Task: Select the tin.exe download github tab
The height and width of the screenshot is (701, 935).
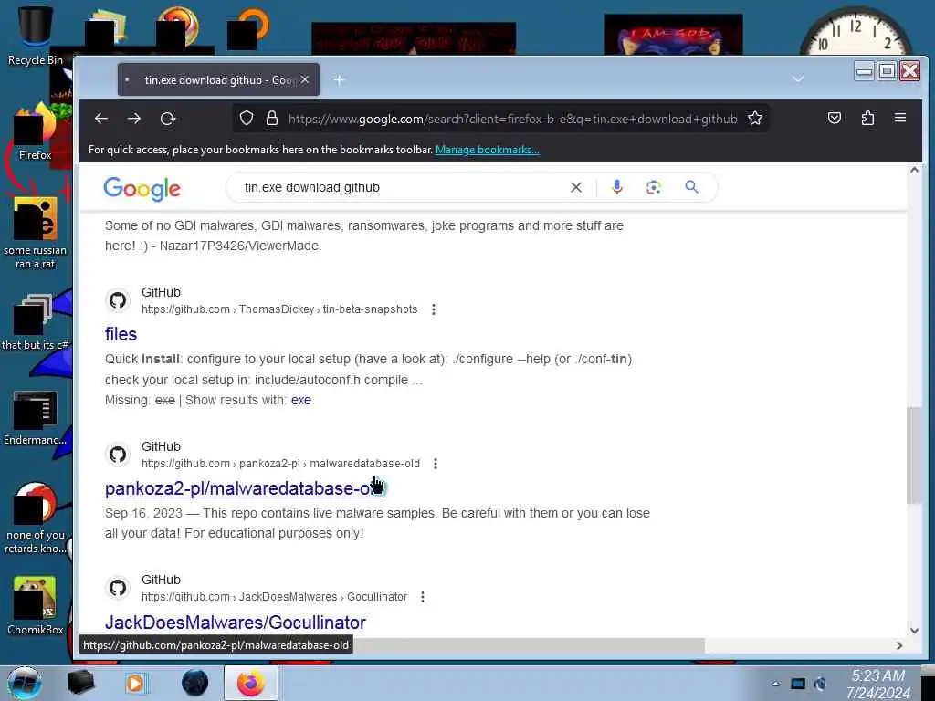Action: click(x=218, y=79)
